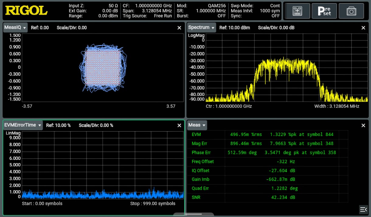Select the Swp Mode Cont setting

point(255,6)
